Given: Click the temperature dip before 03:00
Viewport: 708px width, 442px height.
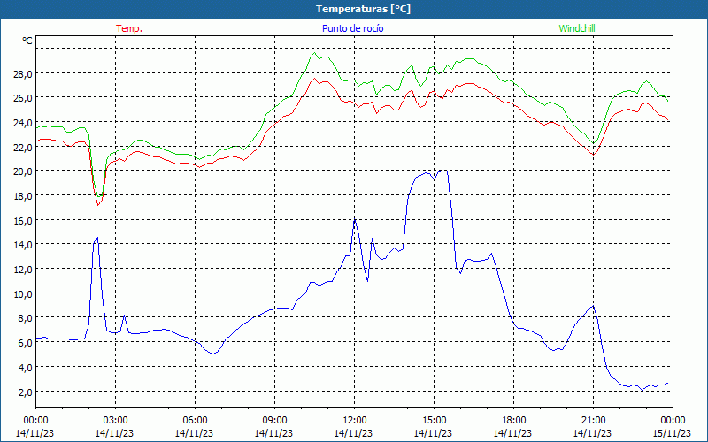Looking at the screenshot, I should tap(98, 205).
